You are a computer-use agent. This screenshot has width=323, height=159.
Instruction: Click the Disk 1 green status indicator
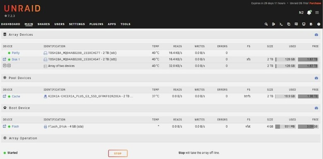[9, 60]
